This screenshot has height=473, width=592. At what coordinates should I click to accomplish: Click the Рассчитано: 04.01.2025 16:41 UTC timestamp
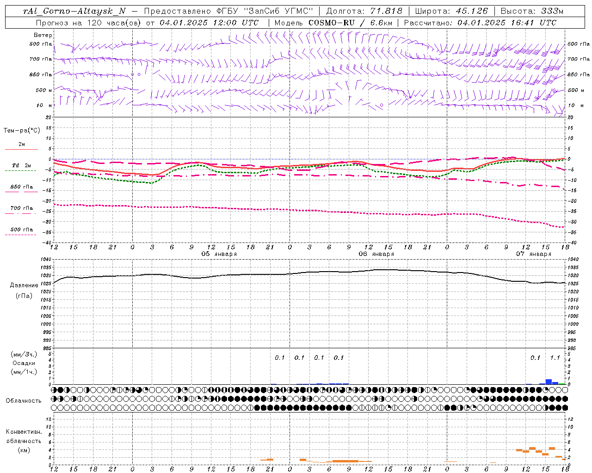pyautogui.click(x=480, y=23)
